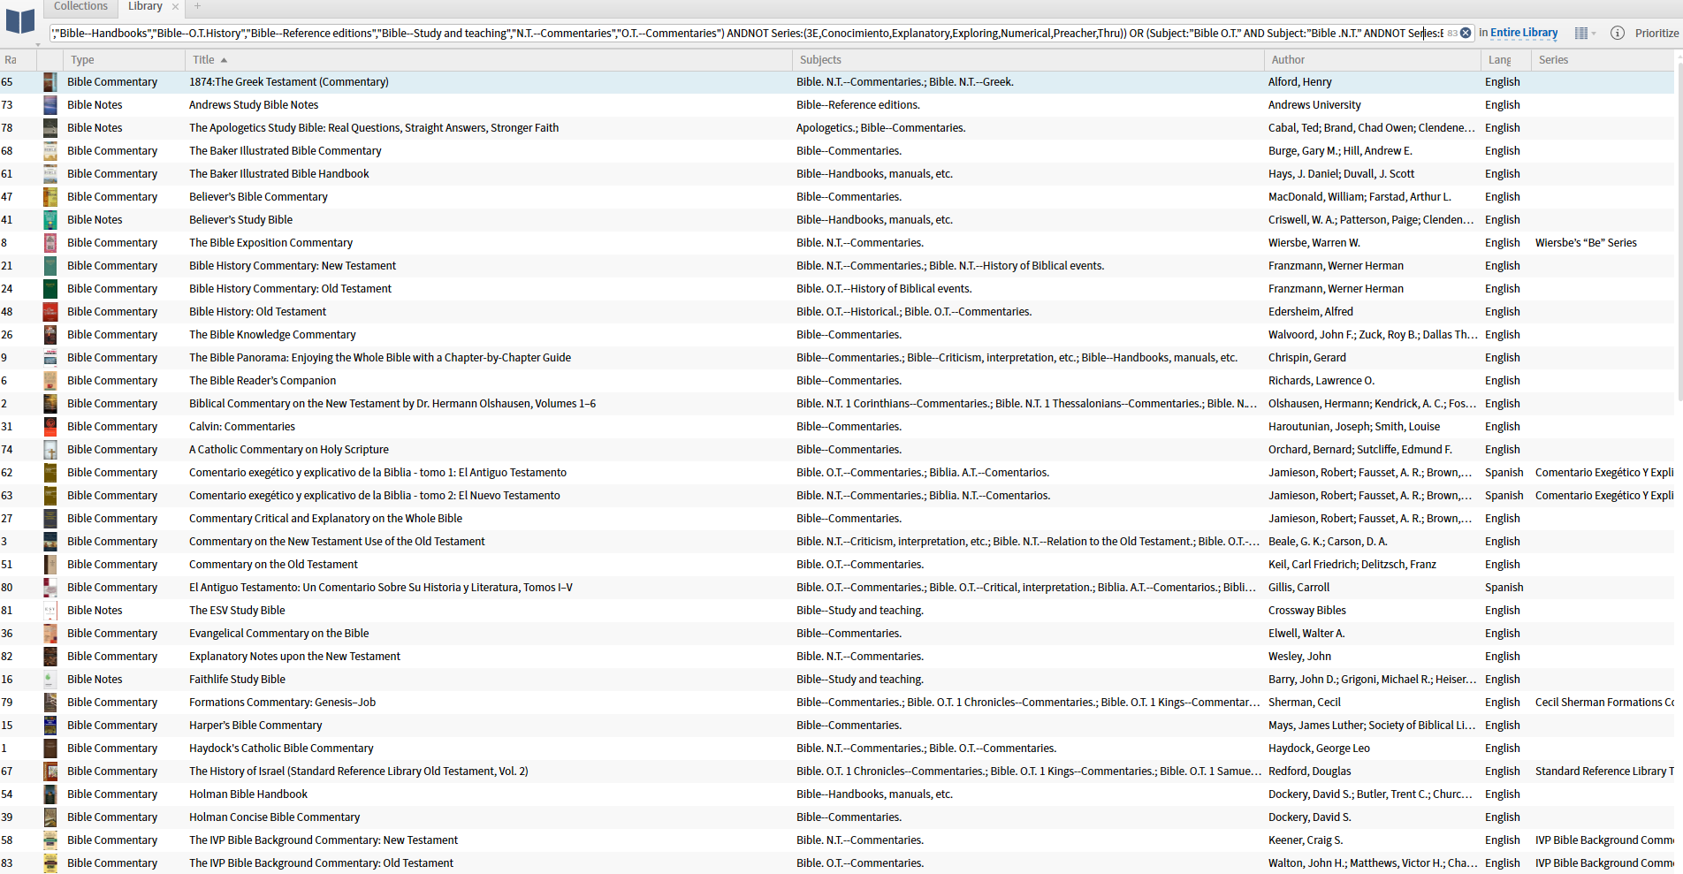This screenshot has width=1683, height=874.
Task: Select The Apologetics Study Bible cover thumbnail
Action: tap(50, 128)
